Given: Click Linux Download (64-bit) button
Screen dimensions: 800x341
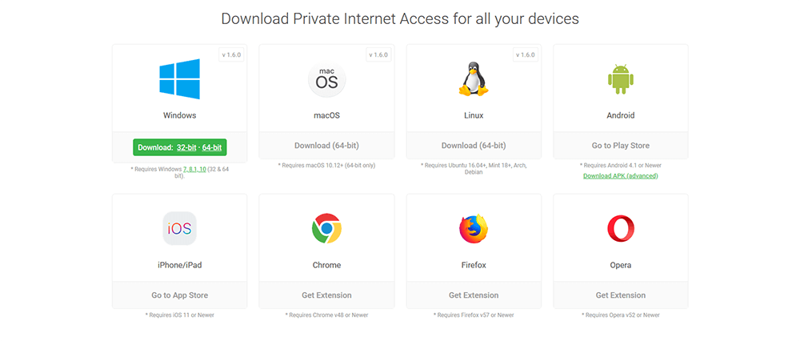Looking at the screenshot, I should [474, 146].
